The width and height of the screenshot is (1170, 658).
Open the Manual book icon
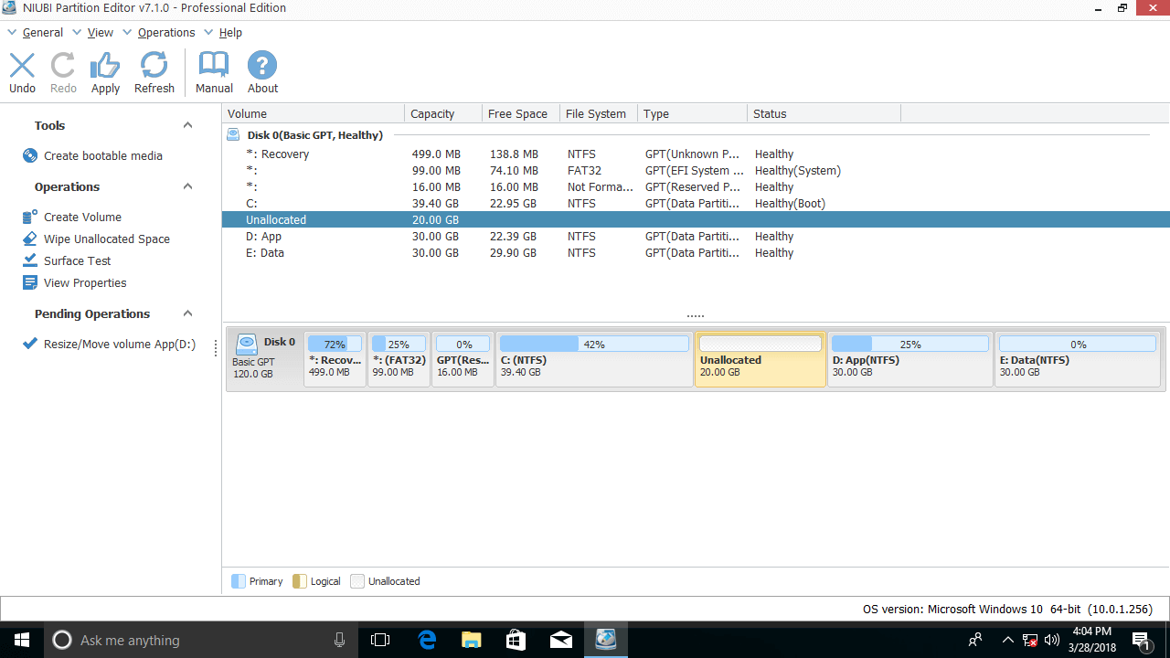pyautogui.click(x=214, y=65)
